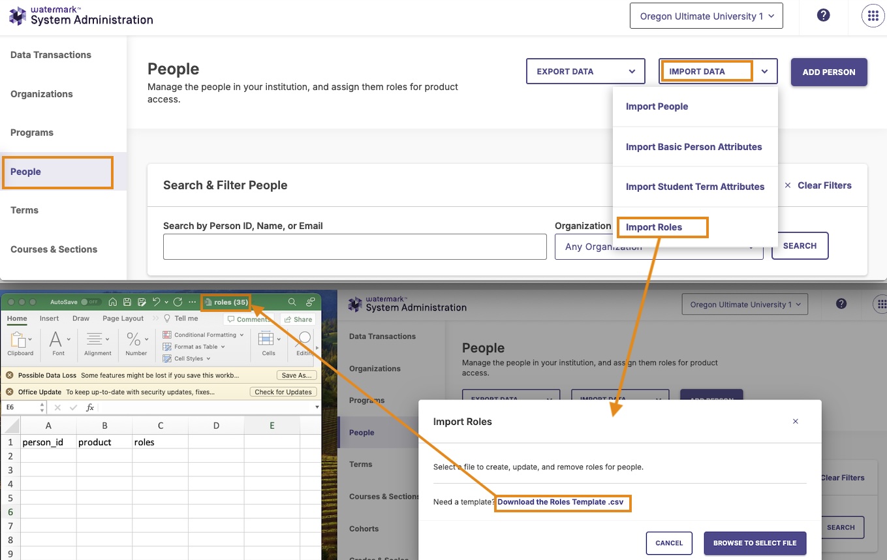
Task: Click the Excel Save As pencil-disk icon
Action: [x=141, y=302]
